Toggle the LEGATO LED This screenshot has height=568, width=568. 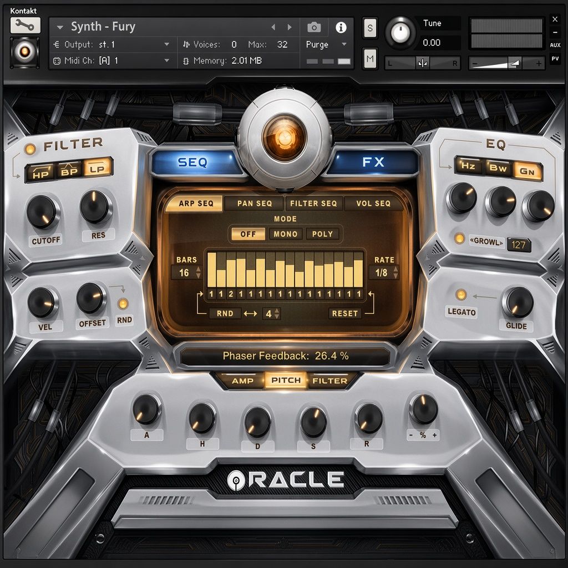click(x=461, y=295)
